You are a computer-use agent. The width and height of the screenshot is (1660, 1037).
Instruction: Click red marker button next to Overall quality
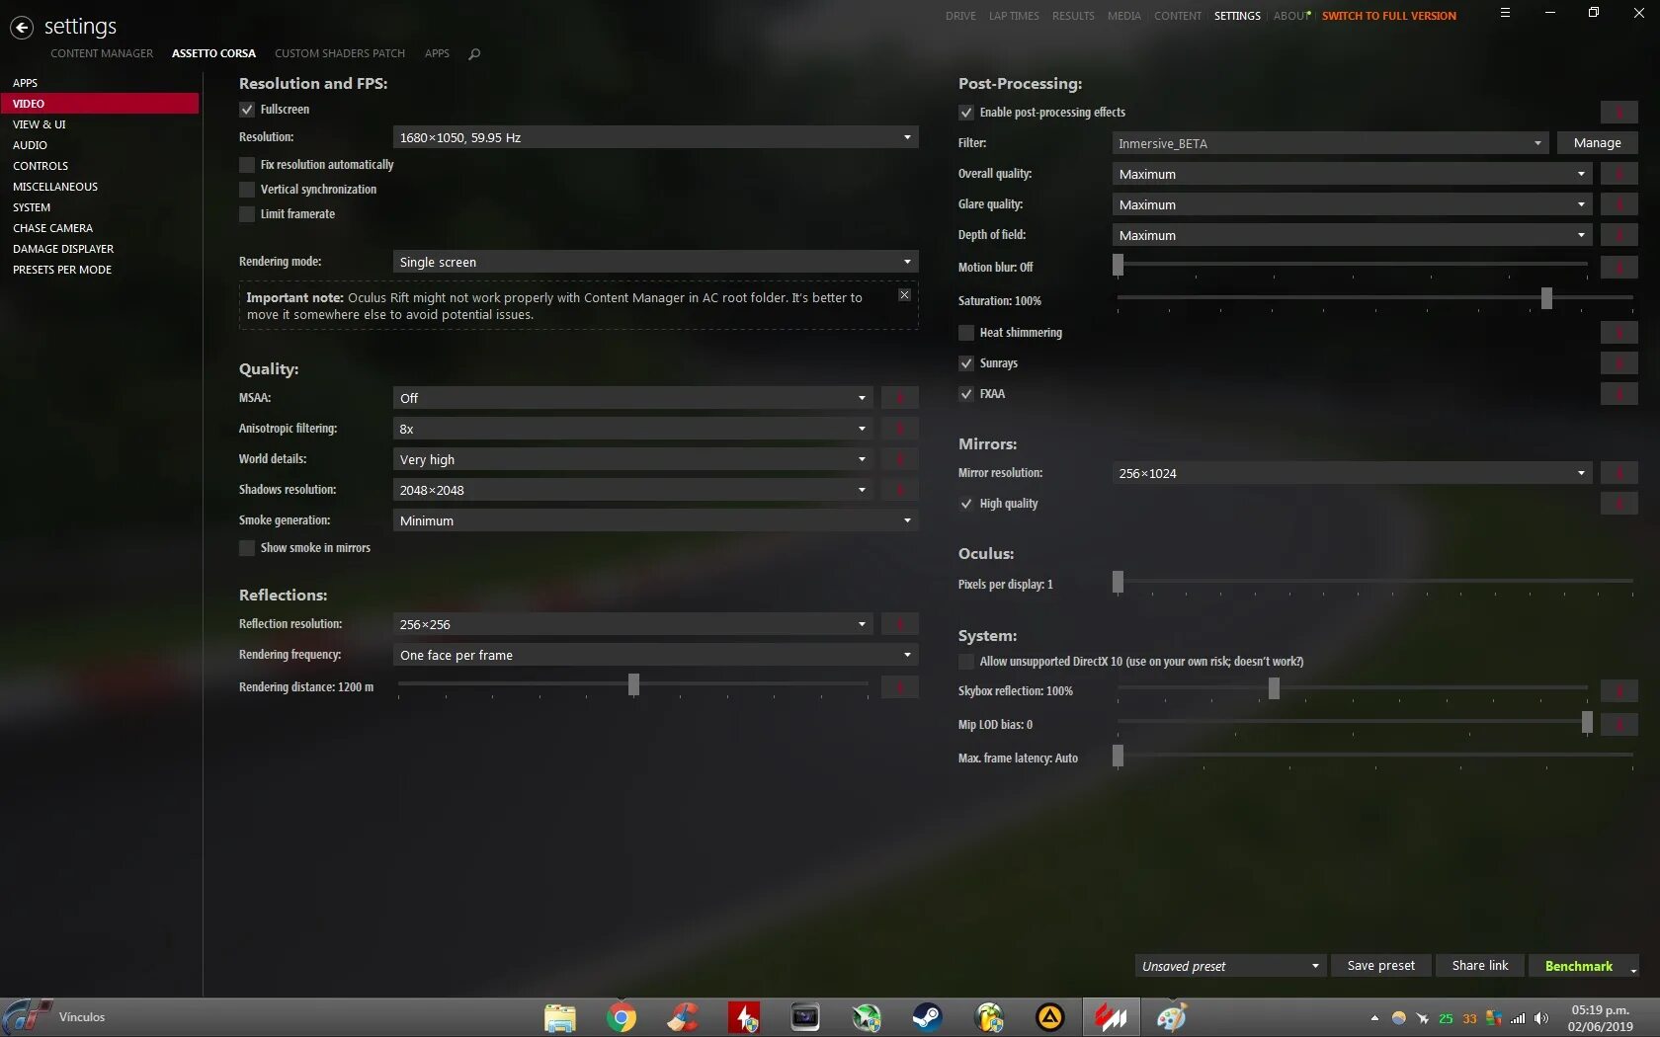pyautogui.click(x=1618, y=174)
